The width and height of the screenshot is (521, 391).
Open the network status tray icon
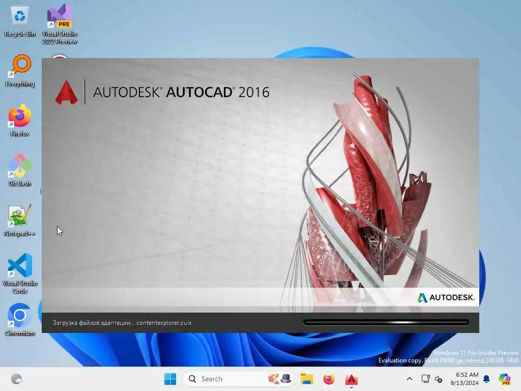coord(426,379)
